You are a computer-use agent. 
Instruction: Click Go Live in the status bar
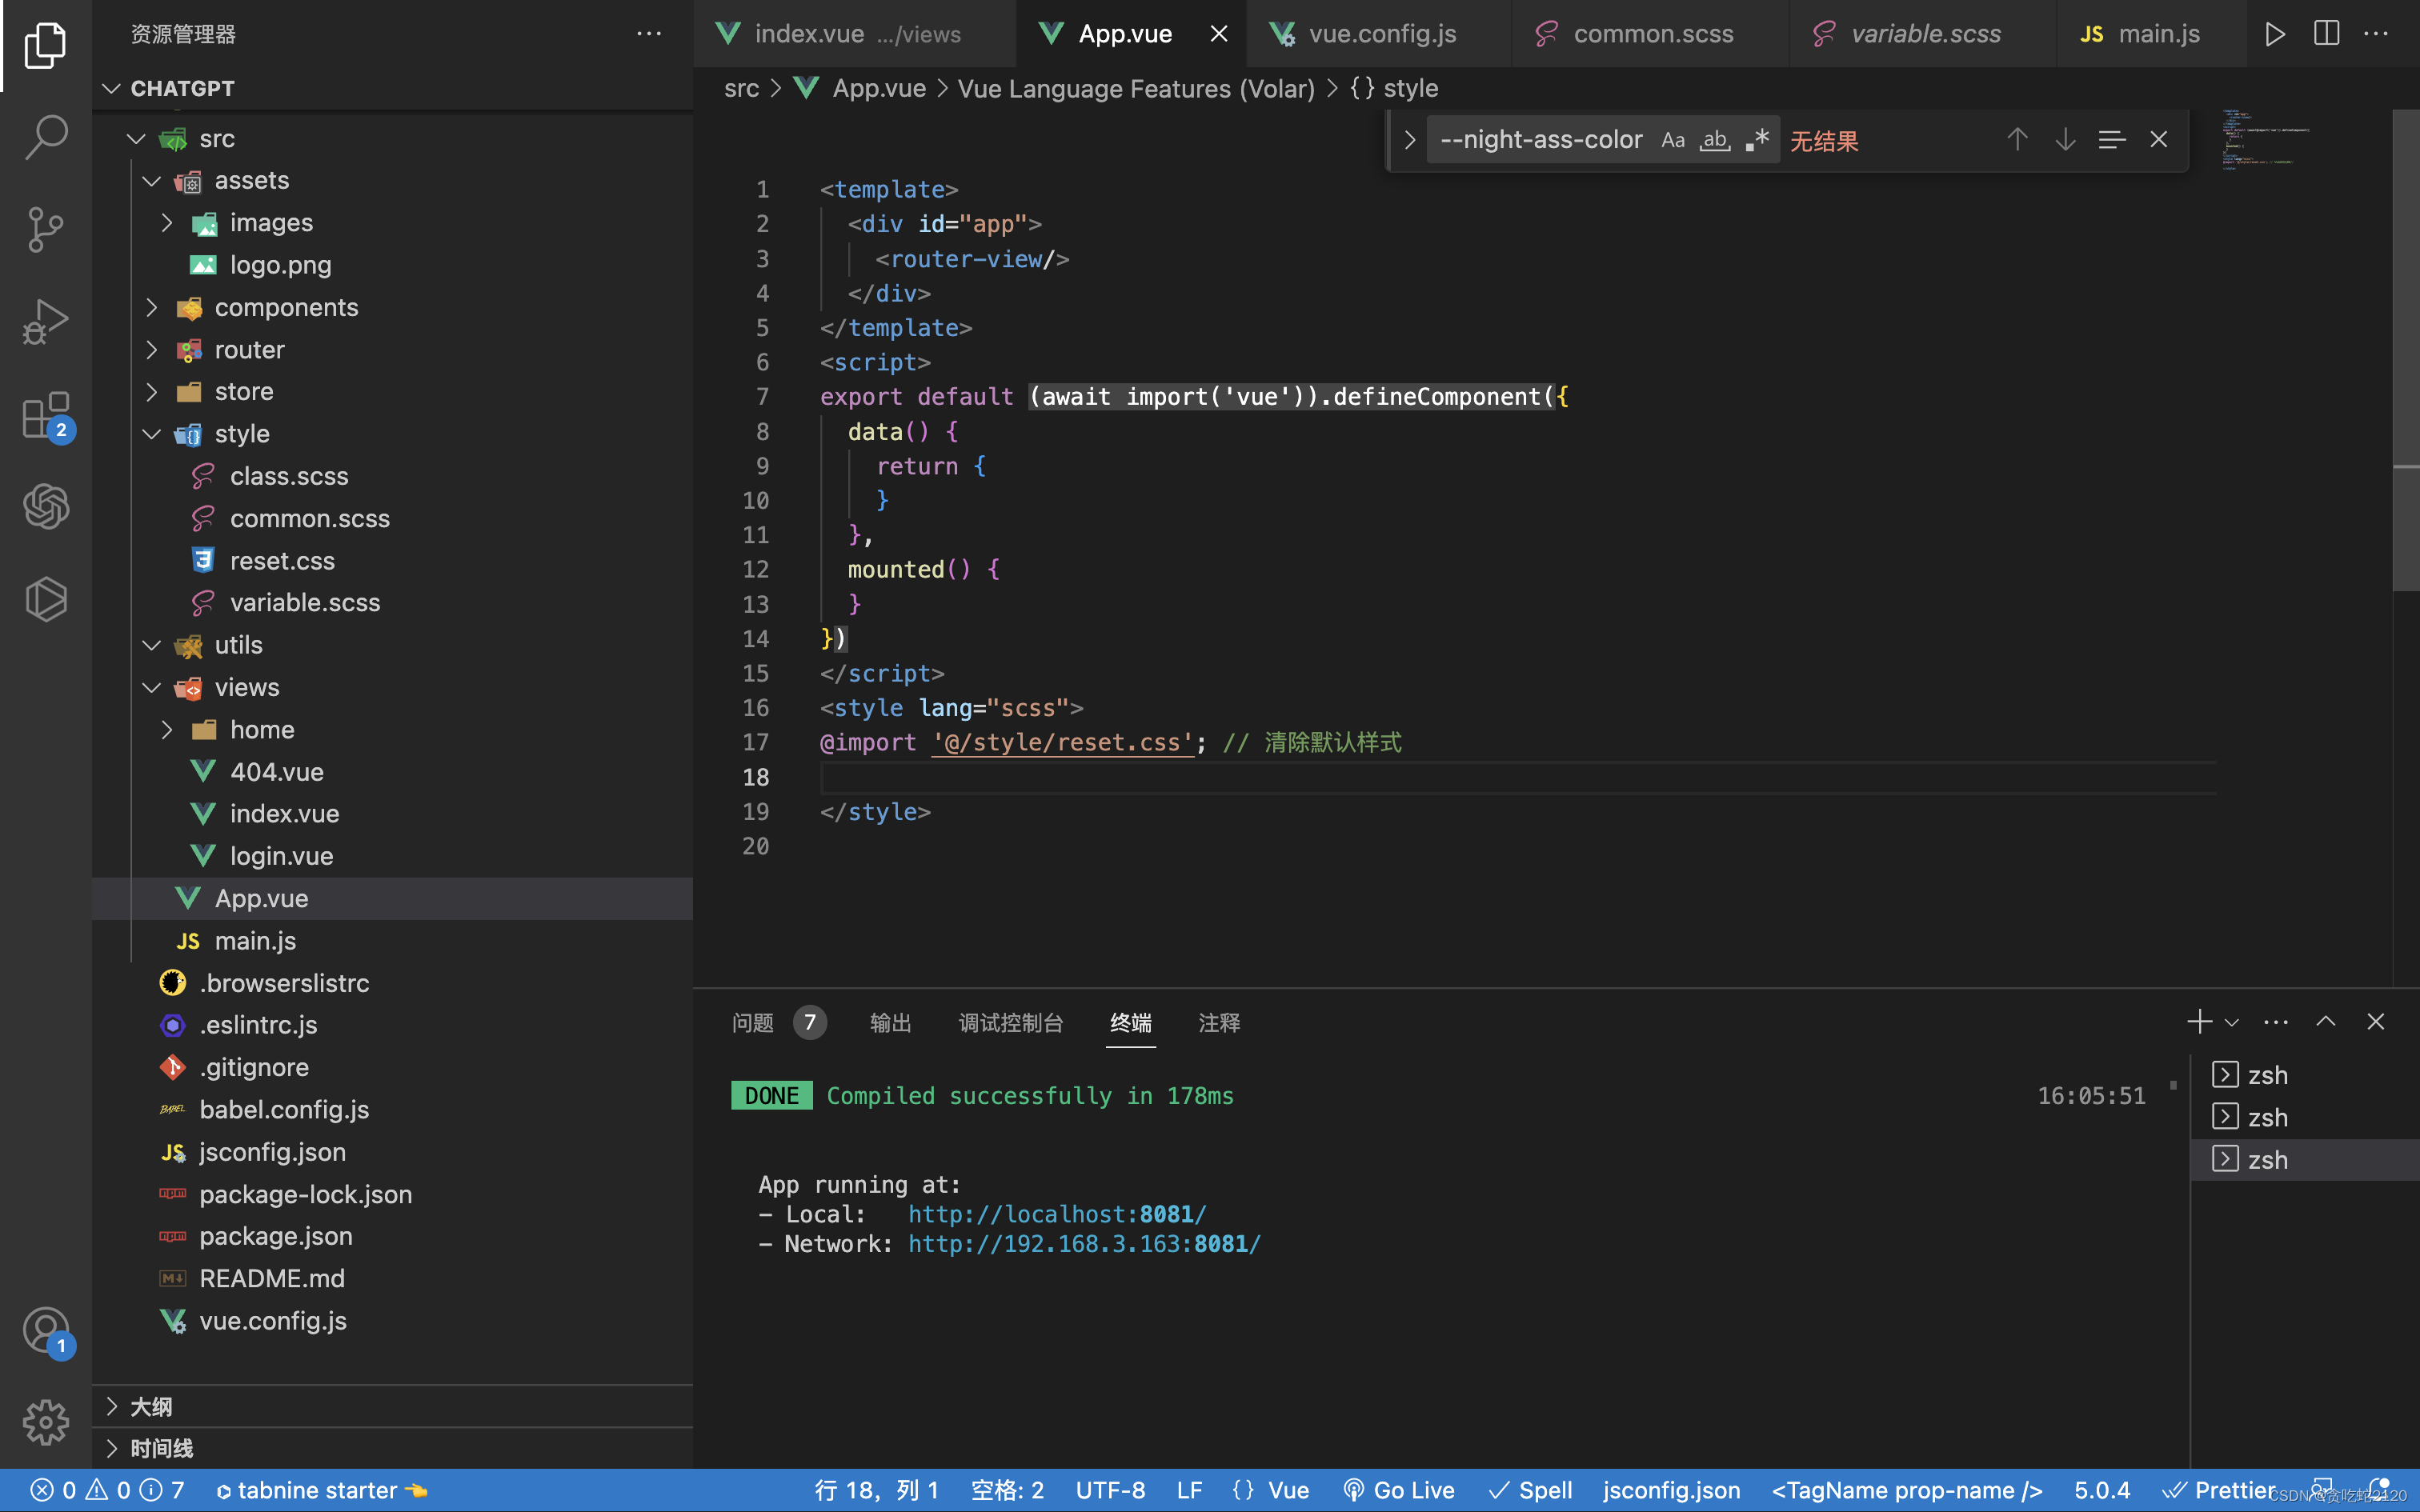[x=1398, y=1490]
